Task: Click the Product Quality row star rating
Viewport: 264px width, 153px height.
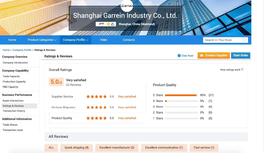Action: 96,118
